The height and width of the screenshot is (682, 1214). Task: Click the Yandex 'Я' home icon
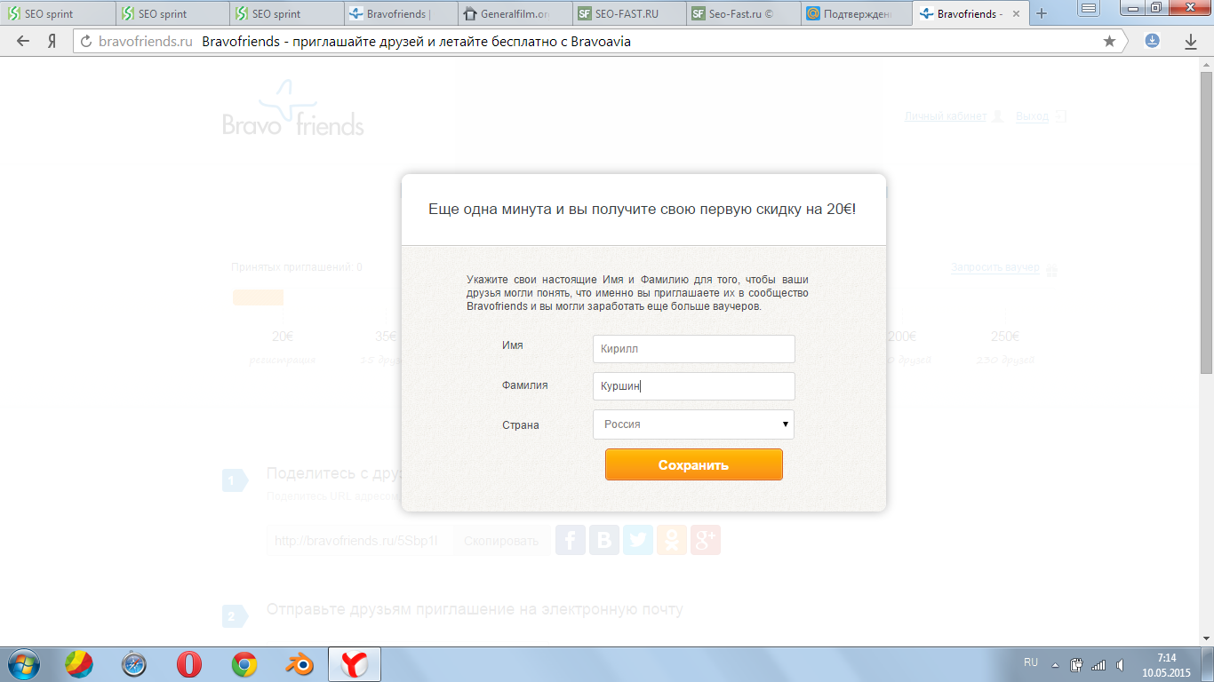click(52, 41)
